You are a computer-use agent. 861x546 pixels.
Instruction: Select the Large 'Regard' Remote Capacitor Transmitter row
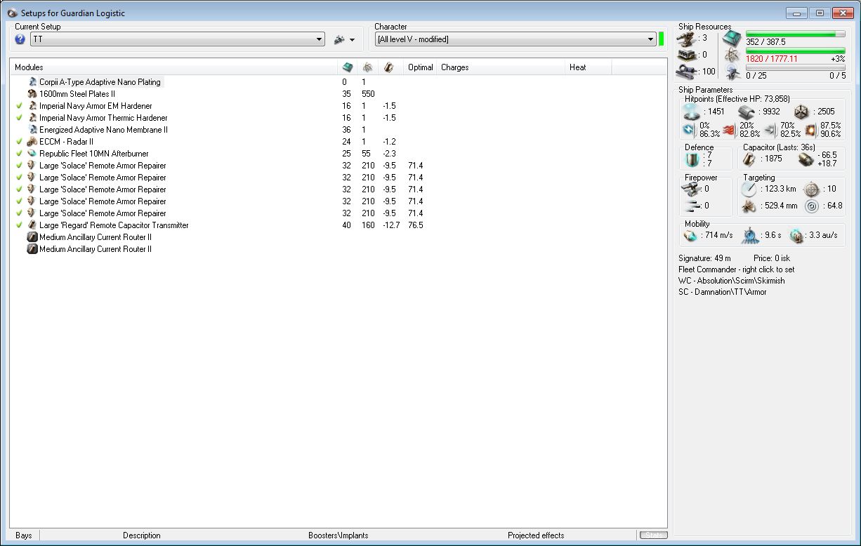pyautogui.click(x=339, y=225)
